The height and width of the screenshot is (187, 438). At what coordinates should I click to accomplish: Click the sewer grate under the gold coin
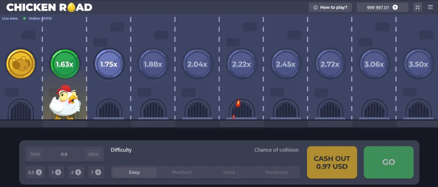pyautogui.click(x=21, y=109)
